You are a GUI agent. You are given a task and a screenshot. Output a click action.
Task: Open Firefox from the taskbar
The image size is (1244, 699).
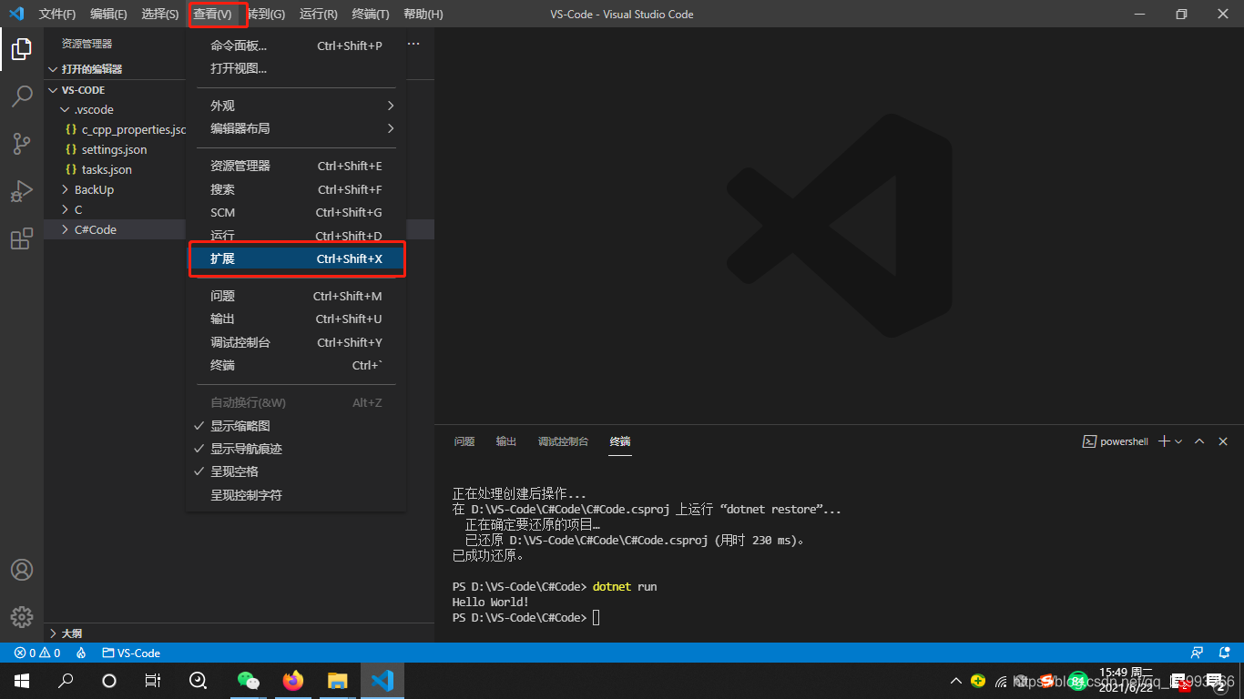click(x=292, y=681)
